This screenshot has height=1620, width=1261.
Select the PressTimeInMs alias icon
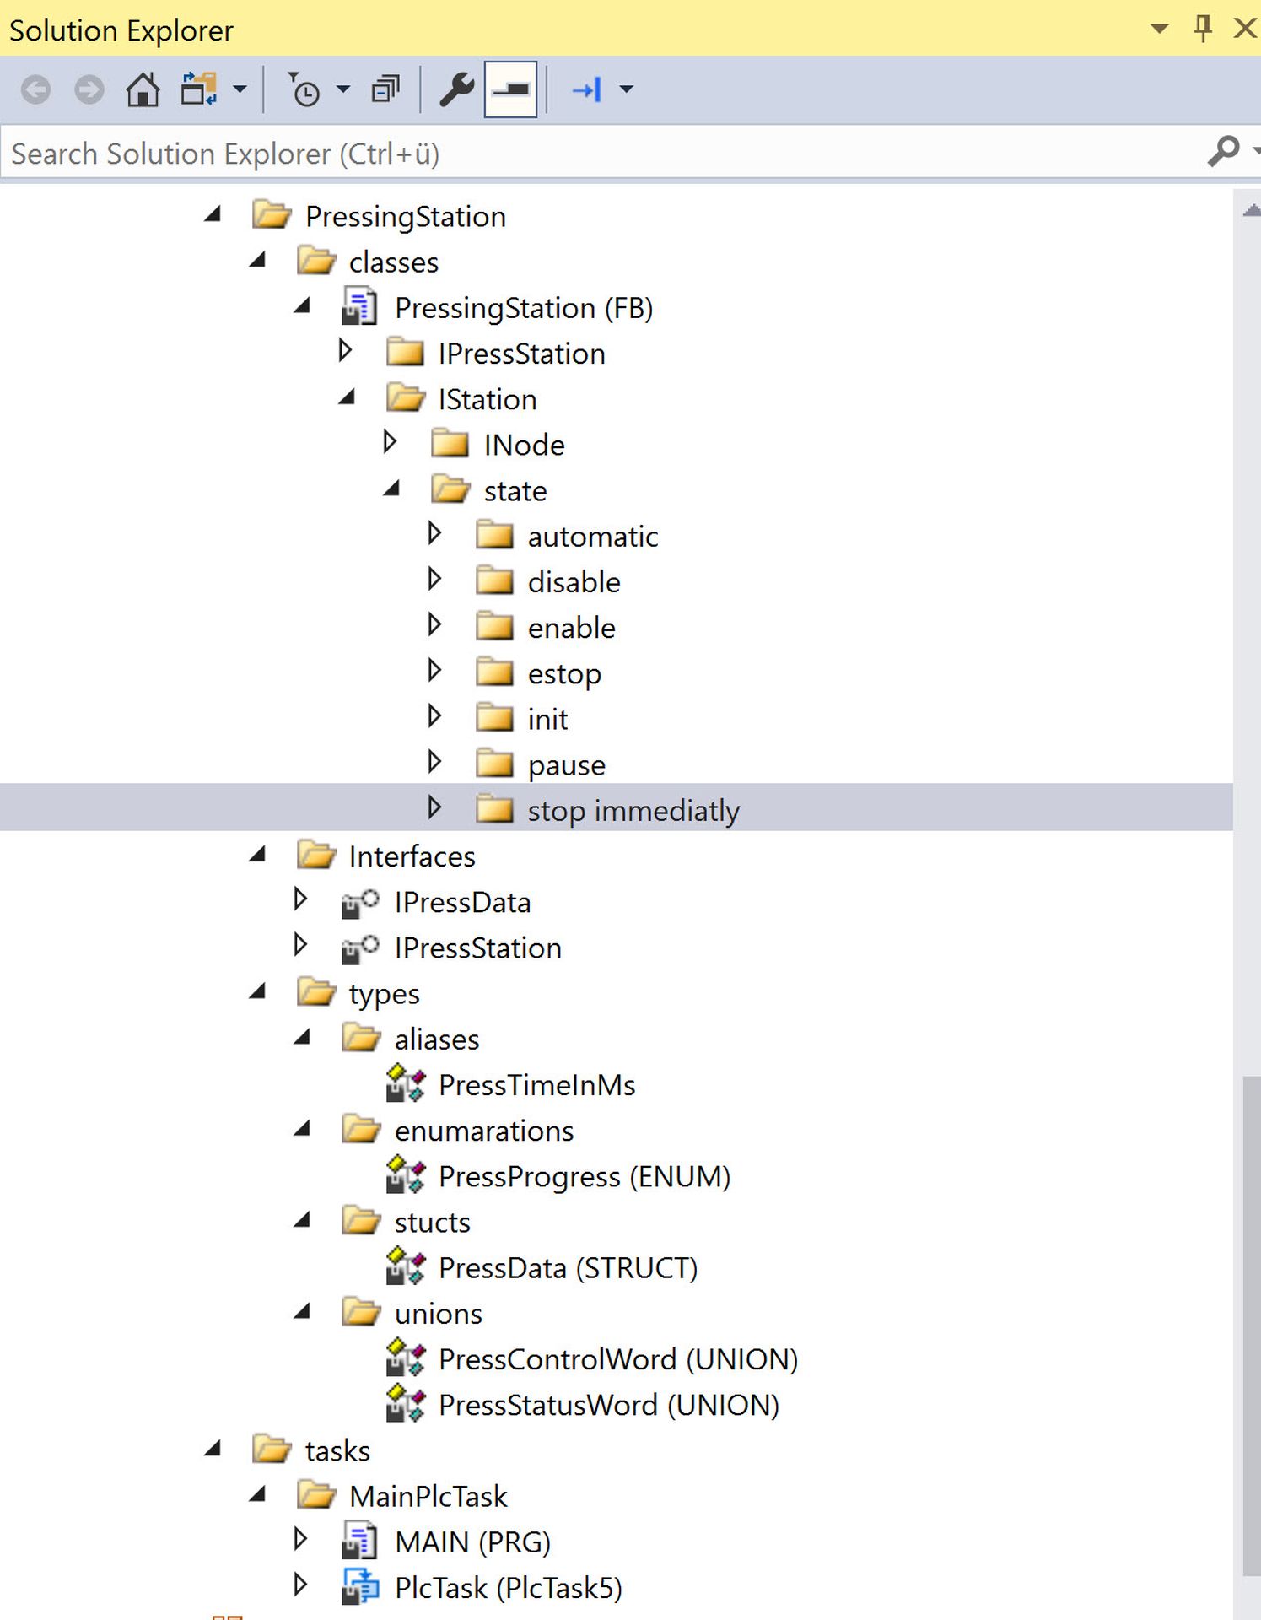405,1083
